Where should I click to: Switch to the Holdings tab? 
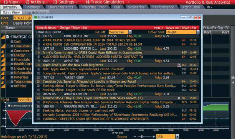point(32,7)
